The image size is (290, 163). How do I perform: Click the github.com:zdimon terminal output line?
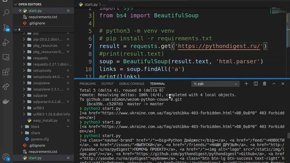tap(131, 100)
